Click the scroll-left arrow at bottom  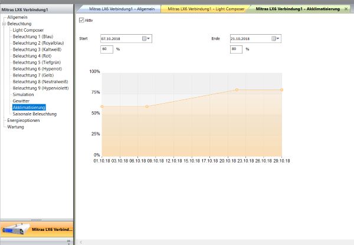(x=80, y=241)
